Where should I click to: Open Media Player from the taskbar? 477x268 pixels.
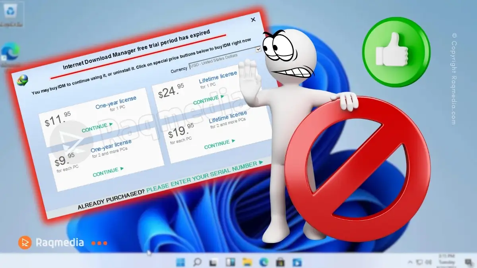coord(297,262)
